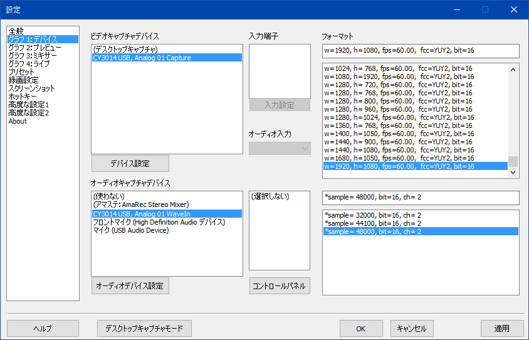Viewport: 529px width, 340px height.
Task: Click format list scroll down arrow
Action: 513,172
